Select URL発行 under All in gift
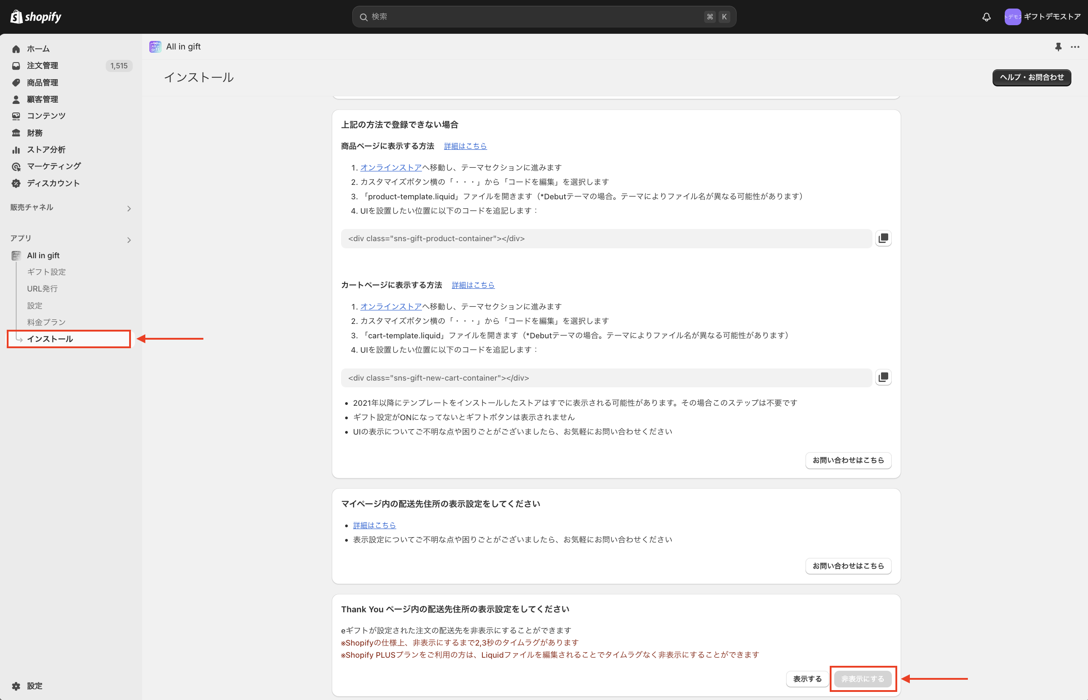 pos(42,289)
